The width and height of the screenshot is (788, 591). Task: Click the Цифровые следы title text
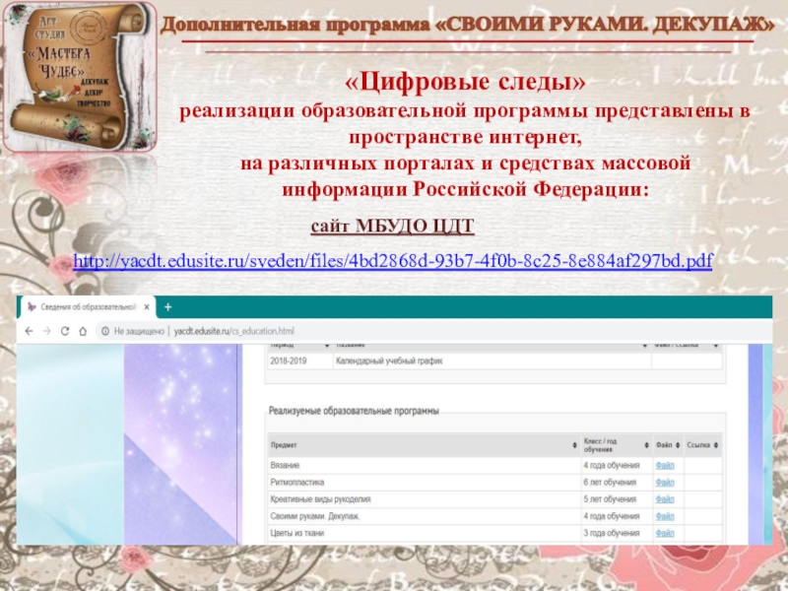[465, 82]
